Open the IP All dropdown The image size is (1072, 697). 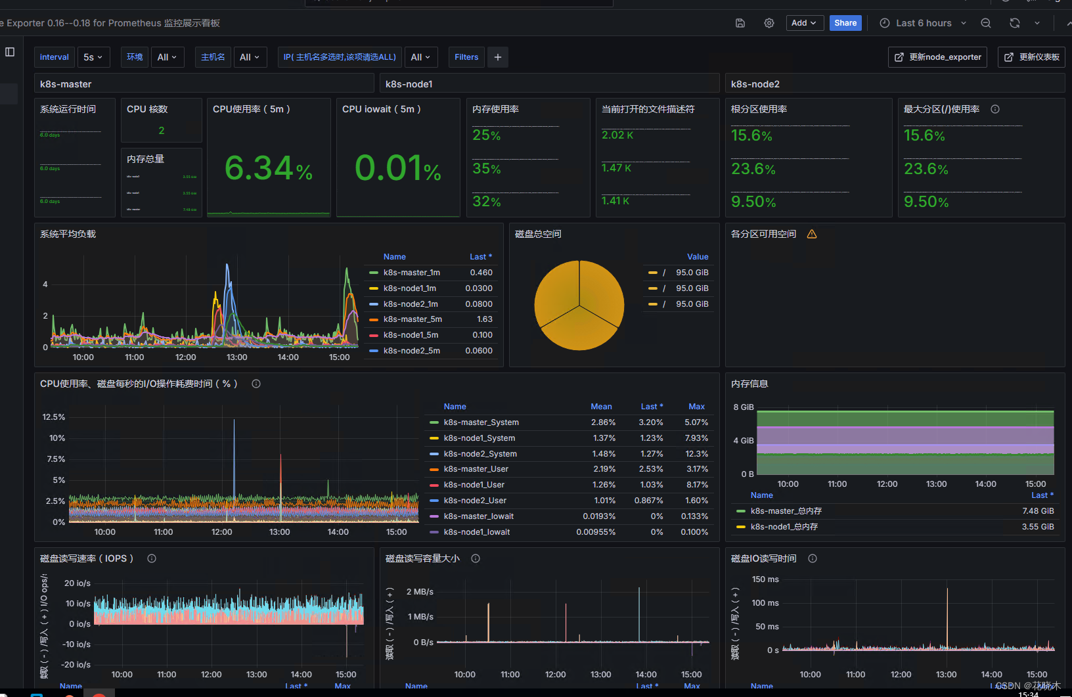421,57
